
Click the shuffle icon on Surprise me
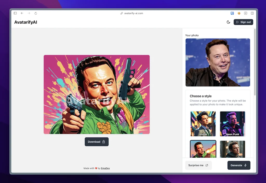pos(207,165)
